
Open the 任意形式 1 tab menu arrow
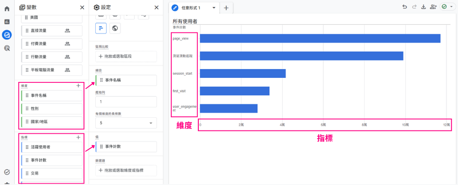coord(214,8)
